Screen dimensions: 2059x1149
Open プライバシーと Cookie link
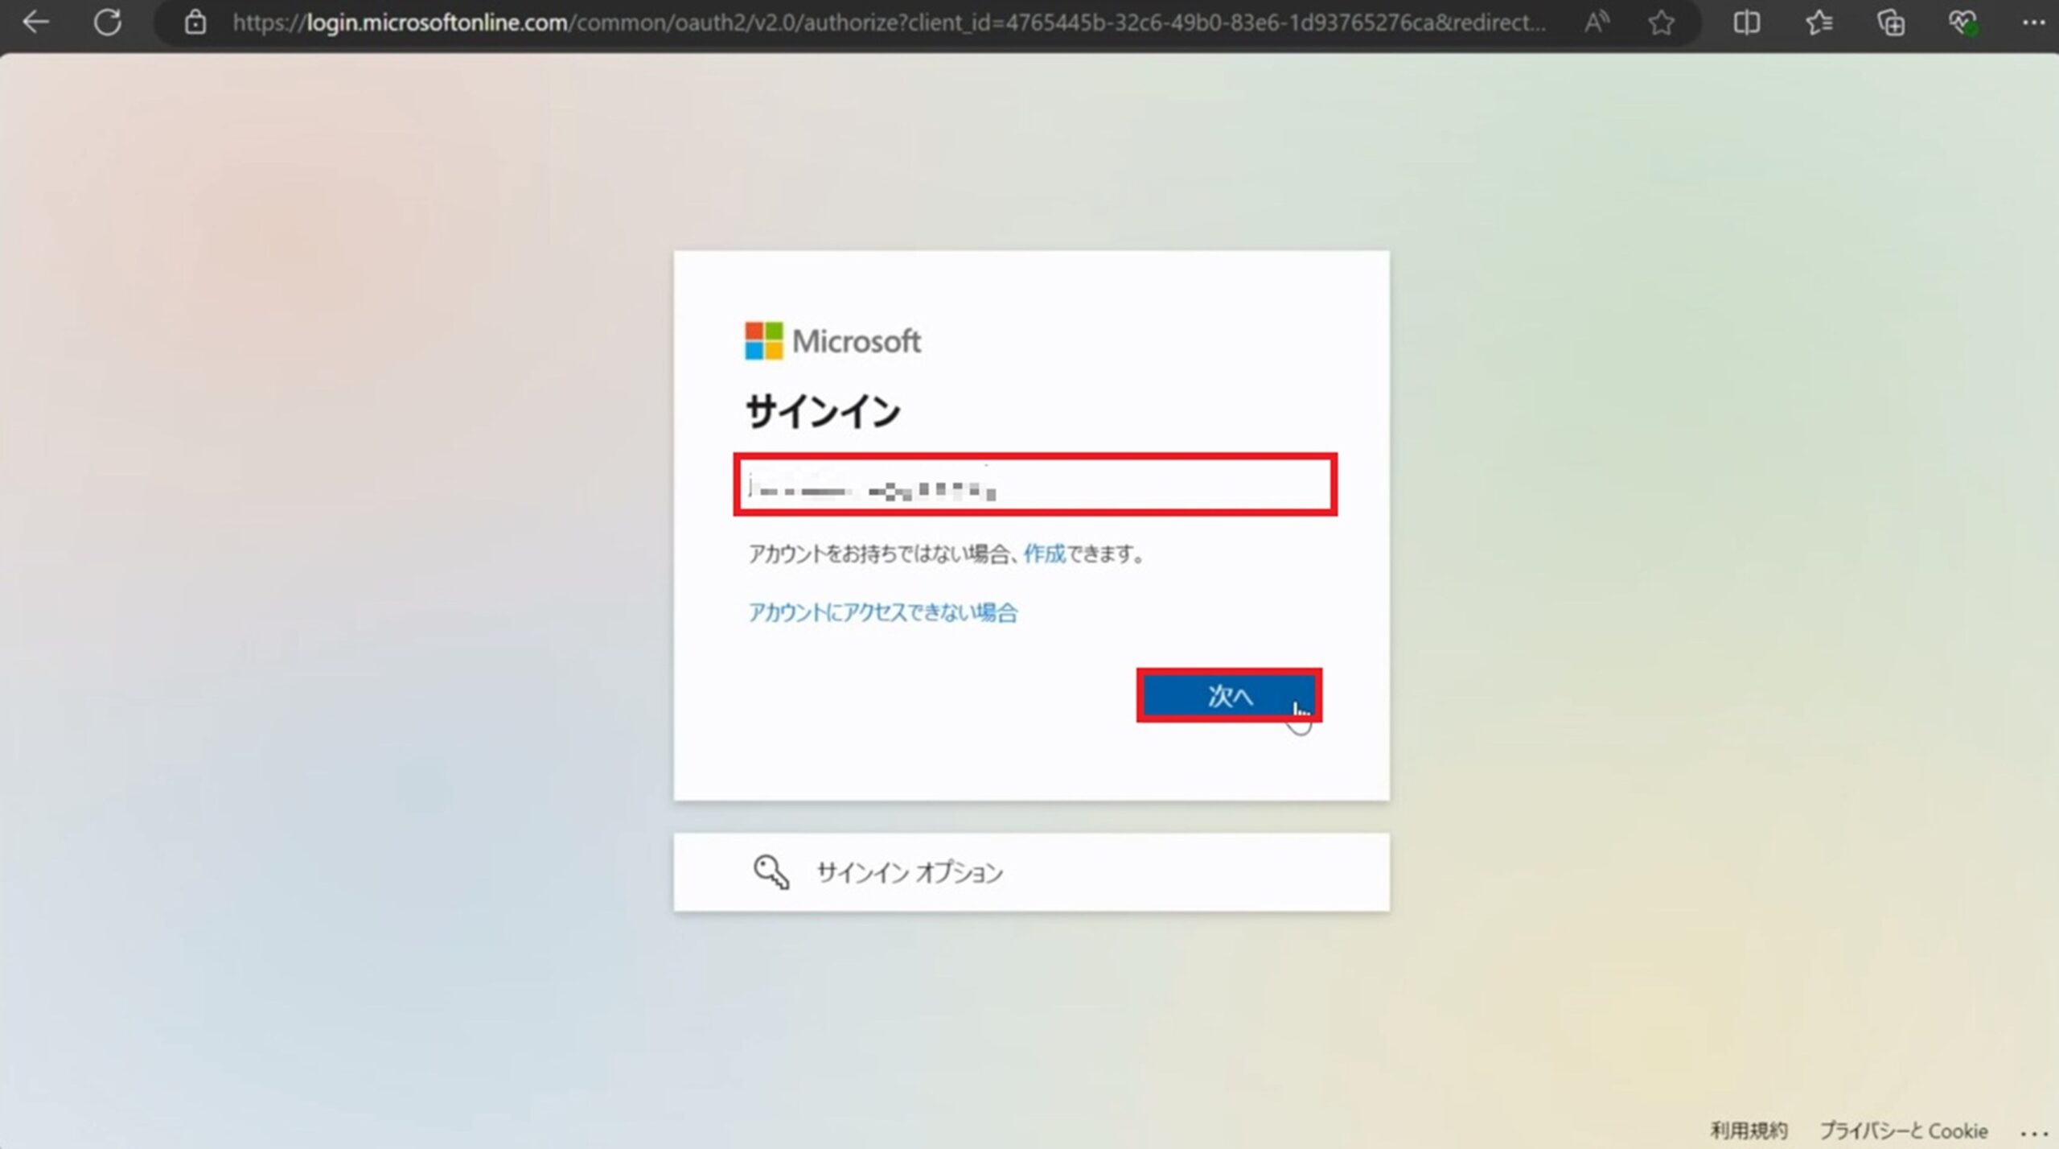tap(1903, 1130)
